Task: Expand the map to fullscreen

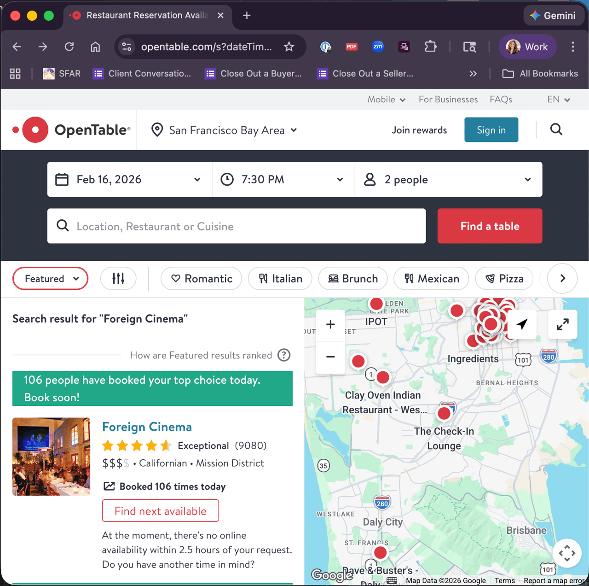Action: click(562, 325)
